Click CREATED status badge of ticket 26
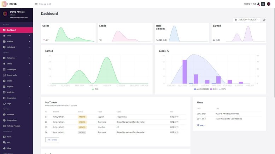Screen dimensions: 275x154 click(82, 122)
